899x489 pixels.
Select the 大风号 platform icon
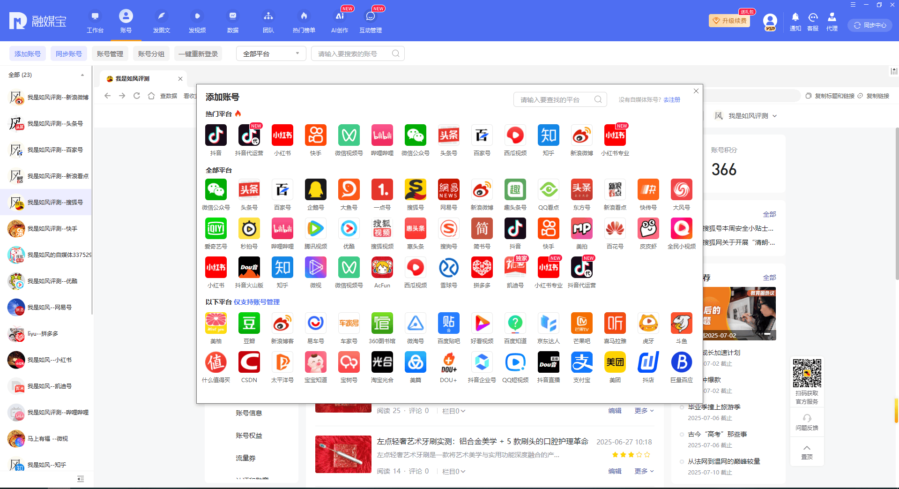coord(682,190)
